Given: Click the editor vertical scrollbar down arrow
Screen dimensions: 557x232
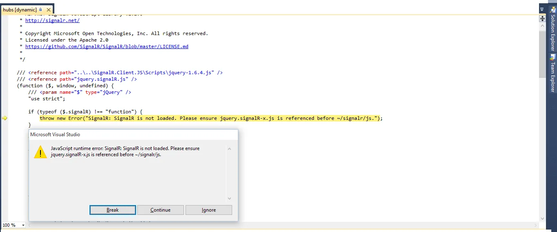Looking at the screenshot, I should pos(542,219).
